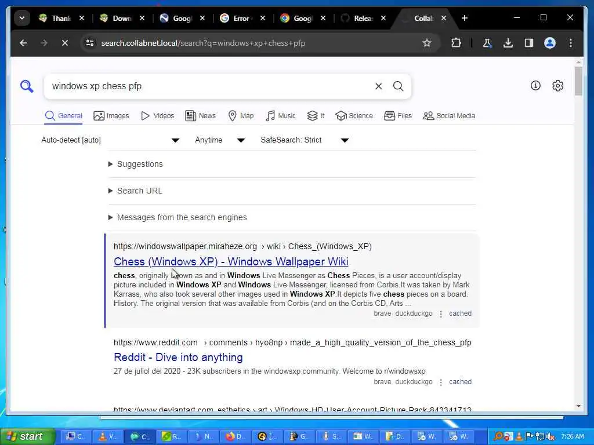Open the Anytime time range dropdown
This screenshot has width=594, height=445.
(x=220, y=140)
